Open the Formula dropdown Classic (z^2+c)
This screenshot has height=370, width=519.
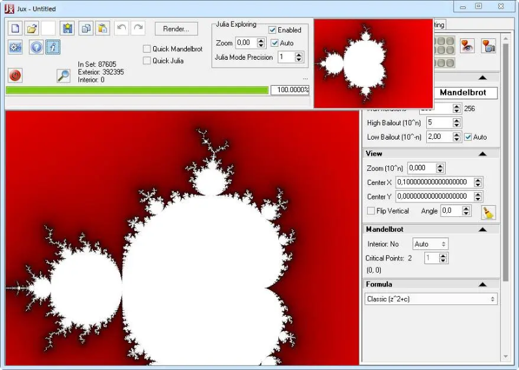coord(431,299)
